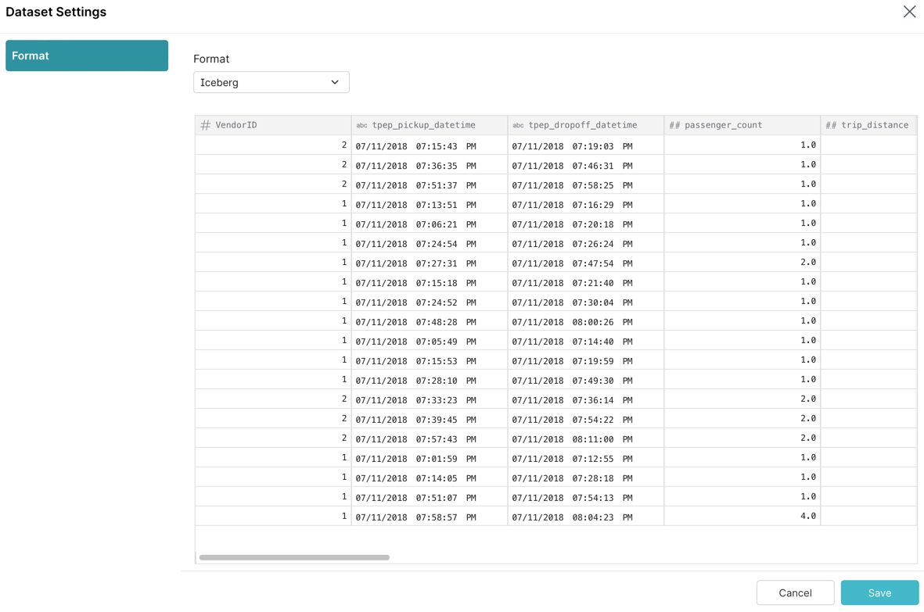The height and width of the screenshot is (612, 924).
Task: Click the dropoff cell 08:11:00 PM
Action: (572, 439)
